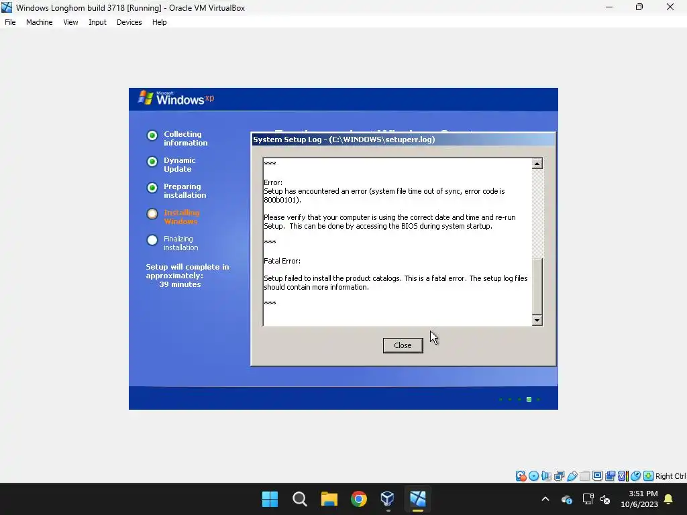Click the recording status icon
The height and width of the screenshot is (515, 687).
[610, 476]
